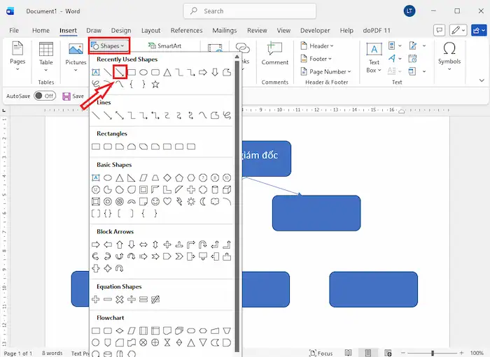Pick the smiley face in Basic Shapes
490x357 pixels.
pyautogui.click(x=155, y=201)
